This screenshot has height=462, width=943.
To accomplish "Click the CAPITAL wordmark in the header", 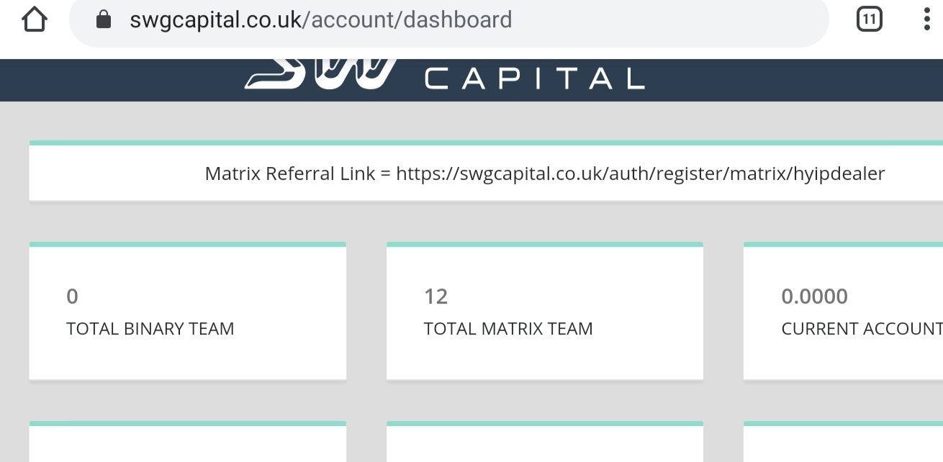I will click(534, 78).
